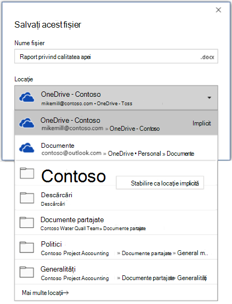Choose Documente partajate from Contoso Water team
This screenshot has height=304, width=232.
pyautogui.click(x=116, y=223)
